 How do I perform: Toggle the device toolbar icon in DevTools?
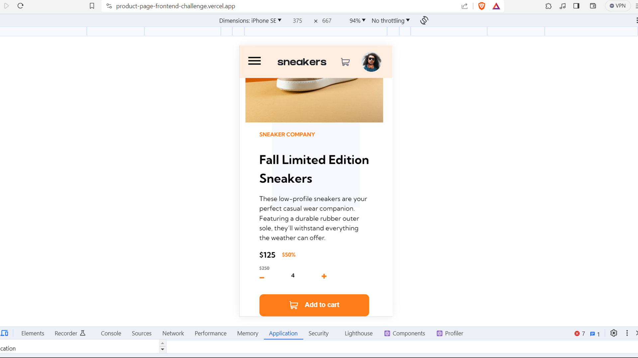pyautogui.click(x=5, y=333)
